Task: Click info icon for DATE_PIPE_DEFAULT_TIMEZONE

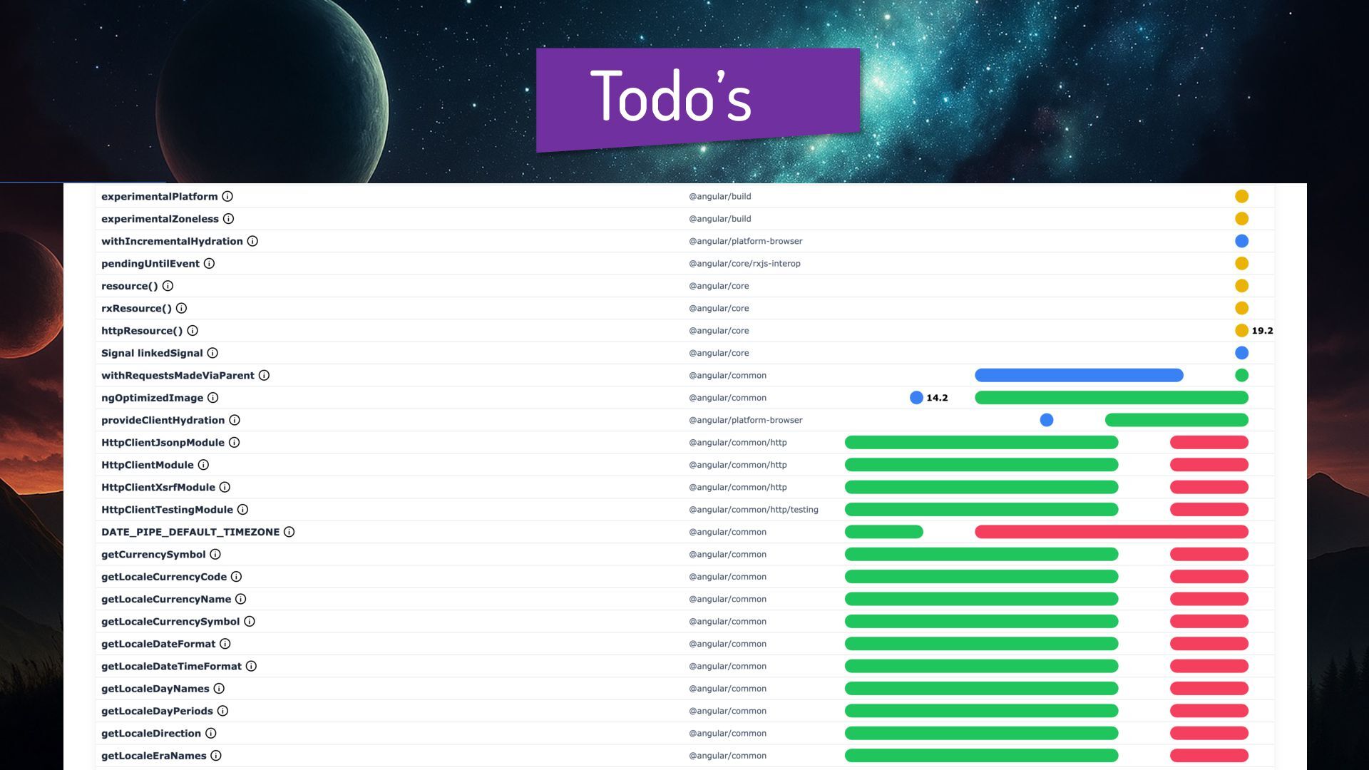Action: click(x=289, y=532)
